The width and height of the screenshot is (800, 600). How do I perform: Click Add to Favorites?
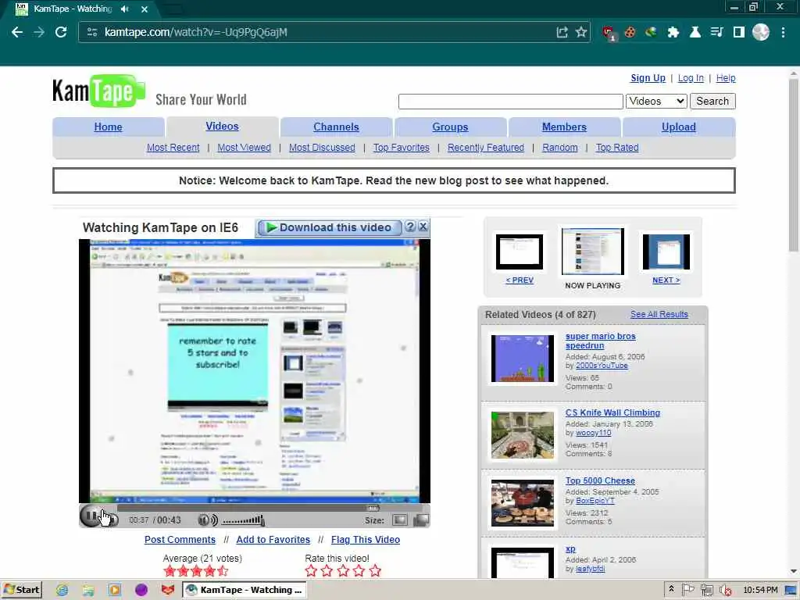pos(273,540)
